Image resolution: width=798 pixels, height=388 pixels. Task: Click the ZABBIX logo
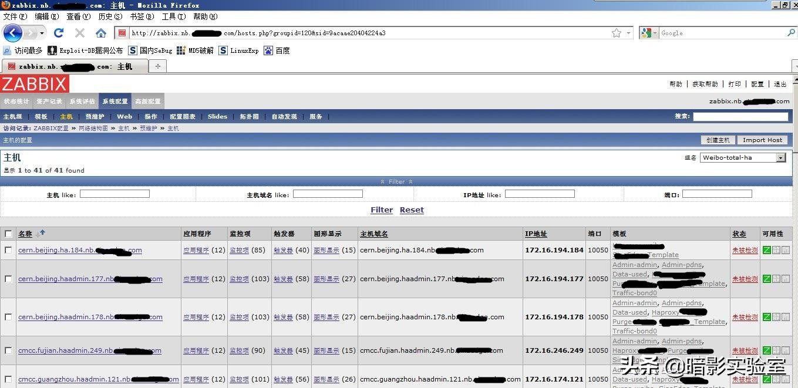pos(35,83)
